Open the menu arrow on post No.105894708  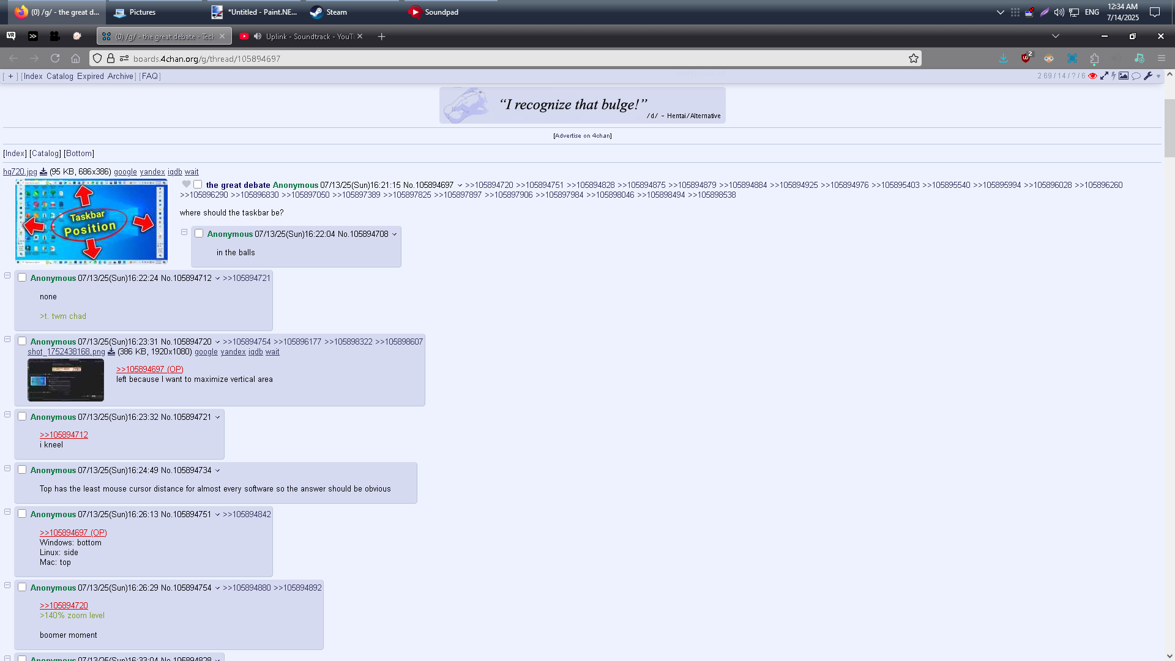[x=395, y=234]
